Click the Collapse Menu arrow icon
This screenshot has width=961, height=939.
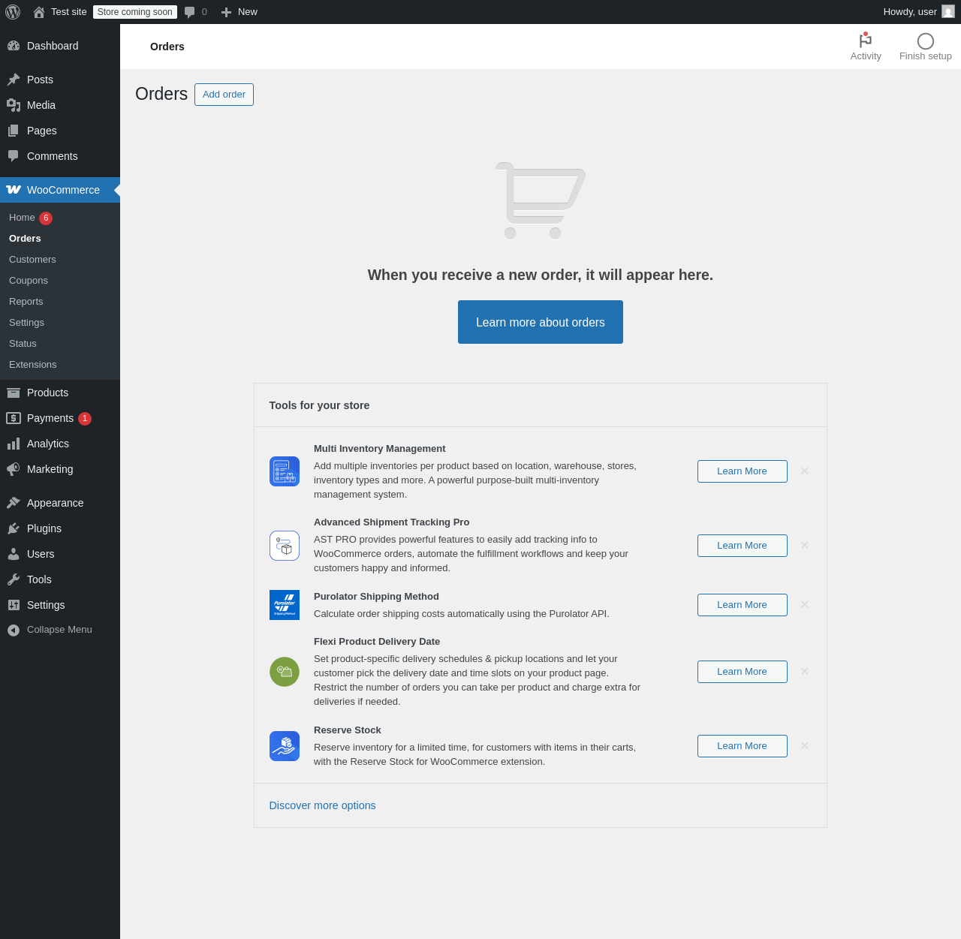point(14,630)
